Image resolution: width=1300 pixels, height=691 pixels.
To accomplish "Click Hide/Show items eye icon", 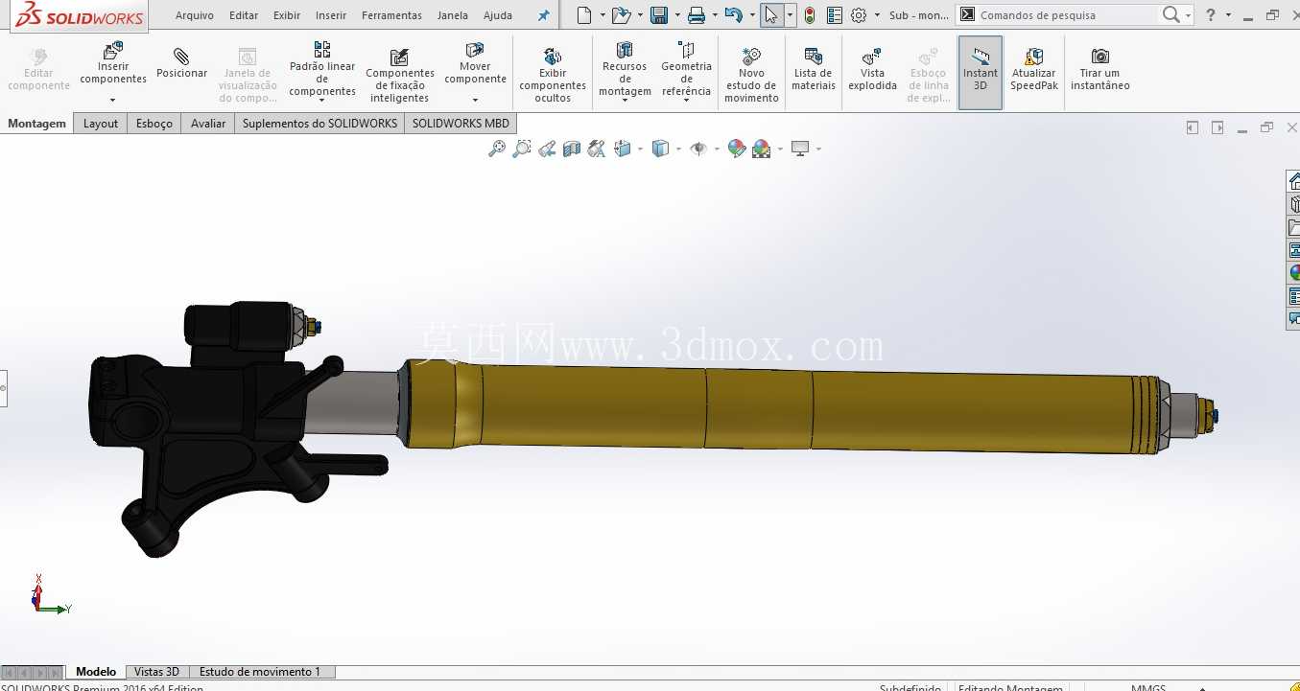I will [x=698, y=149].
